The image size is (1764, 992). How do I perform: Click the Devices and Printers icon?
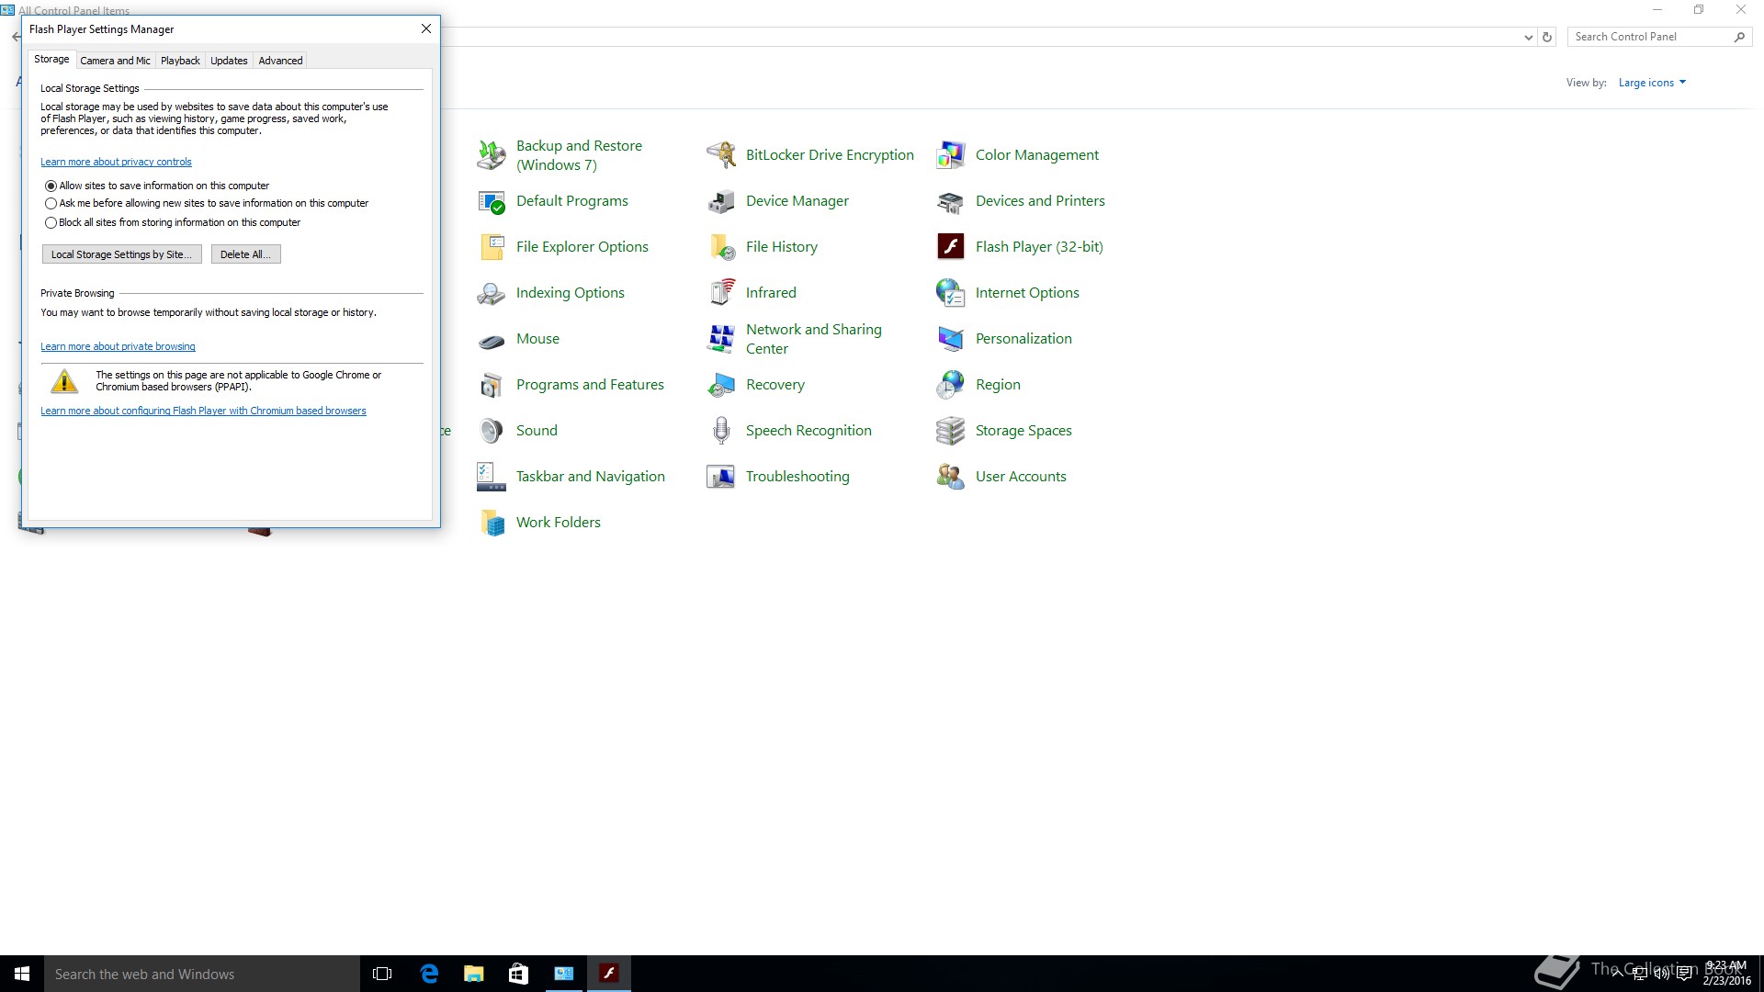[951, 201]
